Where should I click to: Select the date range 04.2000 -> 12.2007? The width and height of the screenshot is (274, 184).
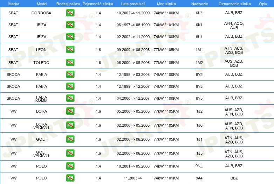point(133,98)
